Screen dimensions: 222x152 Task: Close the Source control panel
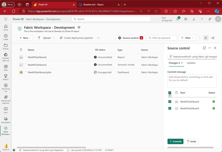pos(215,48)
